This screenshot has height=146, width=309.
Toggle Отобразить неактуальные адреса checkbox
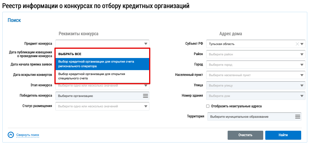pyautogui.click(x=208, y=106)
